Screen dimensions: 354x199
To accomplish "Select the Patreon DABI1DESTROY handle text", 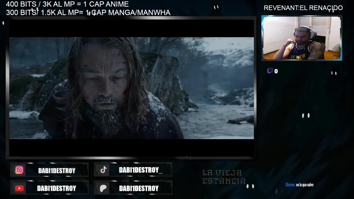I will pos(139,188).
